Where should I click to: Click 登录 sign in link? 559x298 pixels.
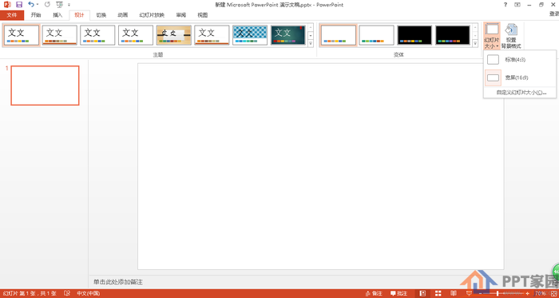click(554, 14)
